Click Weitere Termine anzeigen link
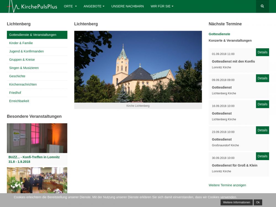The image size is (276, 207). [227, 185]
